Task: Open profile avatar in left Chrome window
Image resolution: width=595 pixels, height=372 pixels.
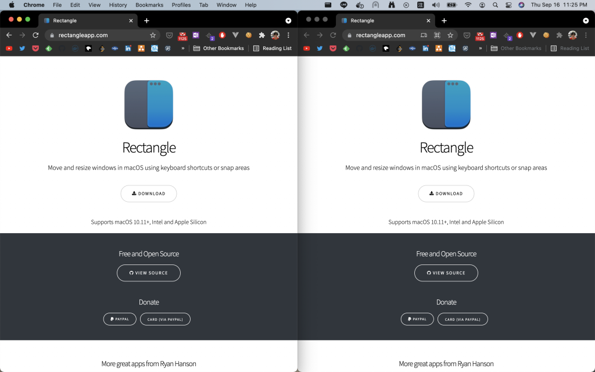Action: pos(275,35)
